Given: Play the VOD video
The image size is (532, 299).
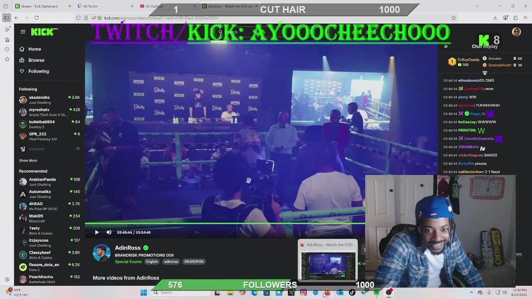Looking at the screenshot, I should (97, 233).
